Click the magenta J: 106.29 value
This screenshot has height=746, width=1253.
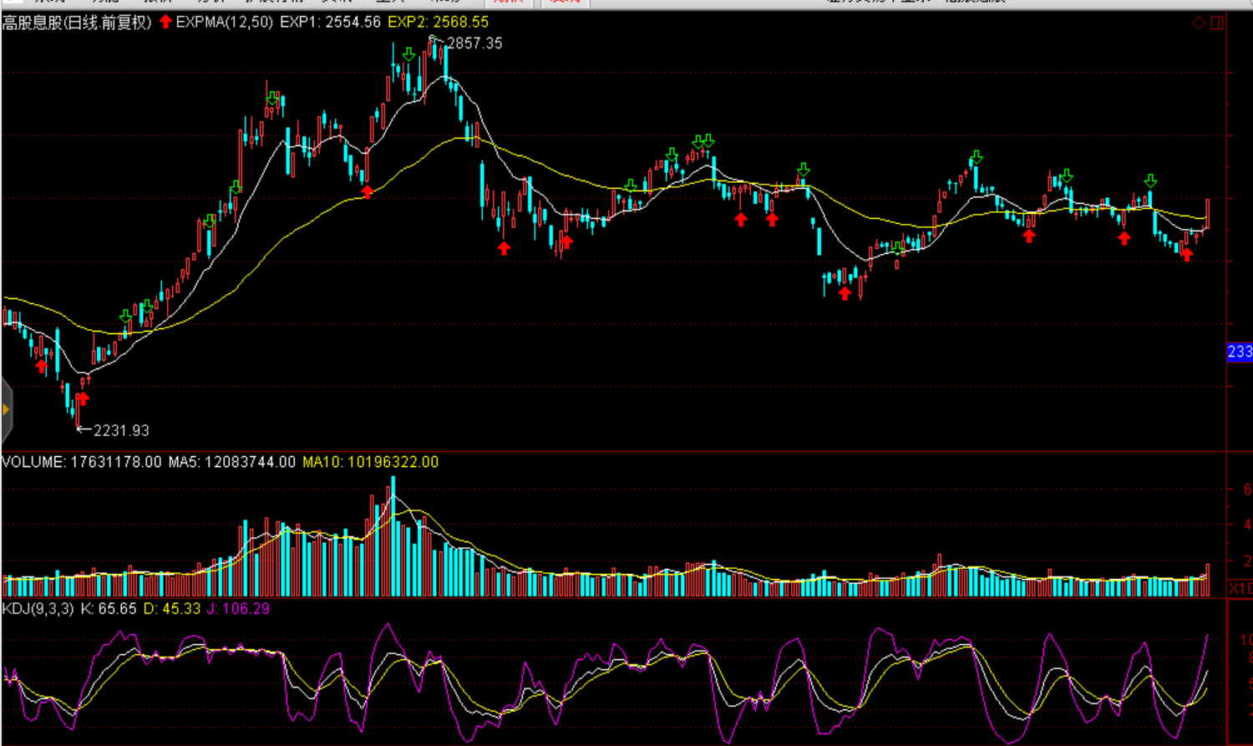(x=238, y=609)
